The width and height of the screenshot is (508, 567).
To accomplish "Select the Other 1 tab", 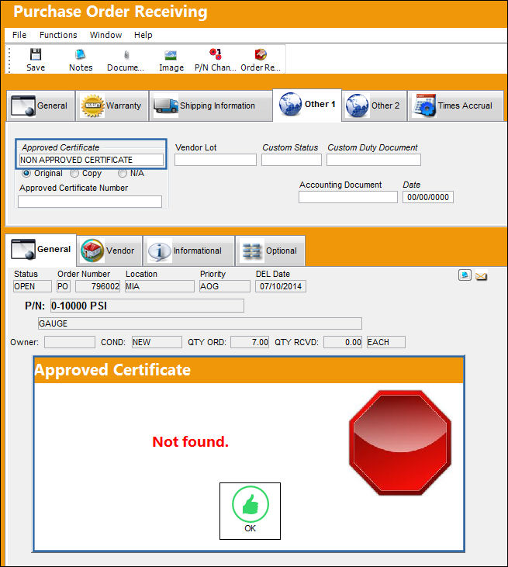I will (x=307, y=105).
